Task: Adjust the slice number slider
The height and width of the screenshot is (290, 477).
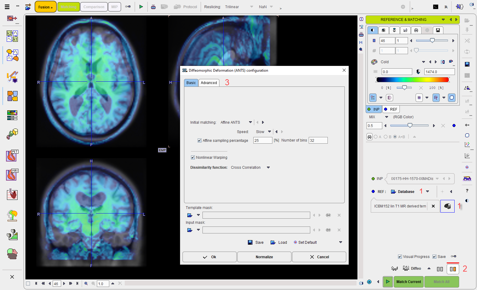Action: pos(432,41)
